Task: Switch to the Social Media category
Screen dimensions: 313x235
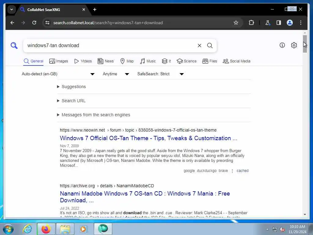Action: click(237, 61)
